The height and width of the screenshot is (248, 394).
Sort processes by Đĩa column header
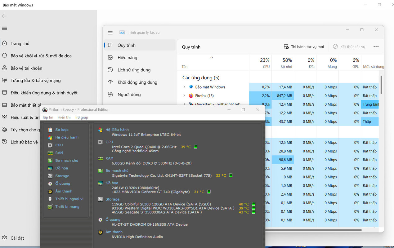pos(305,63)
